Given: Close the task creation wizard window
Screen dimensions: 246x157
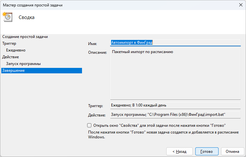Looking at the screenshot, I should click(x=241, y=5).
